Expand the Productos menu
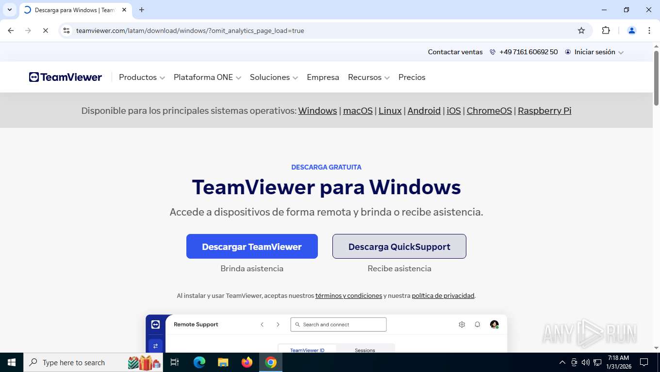The image size is (660, 372). click(142, 77)
